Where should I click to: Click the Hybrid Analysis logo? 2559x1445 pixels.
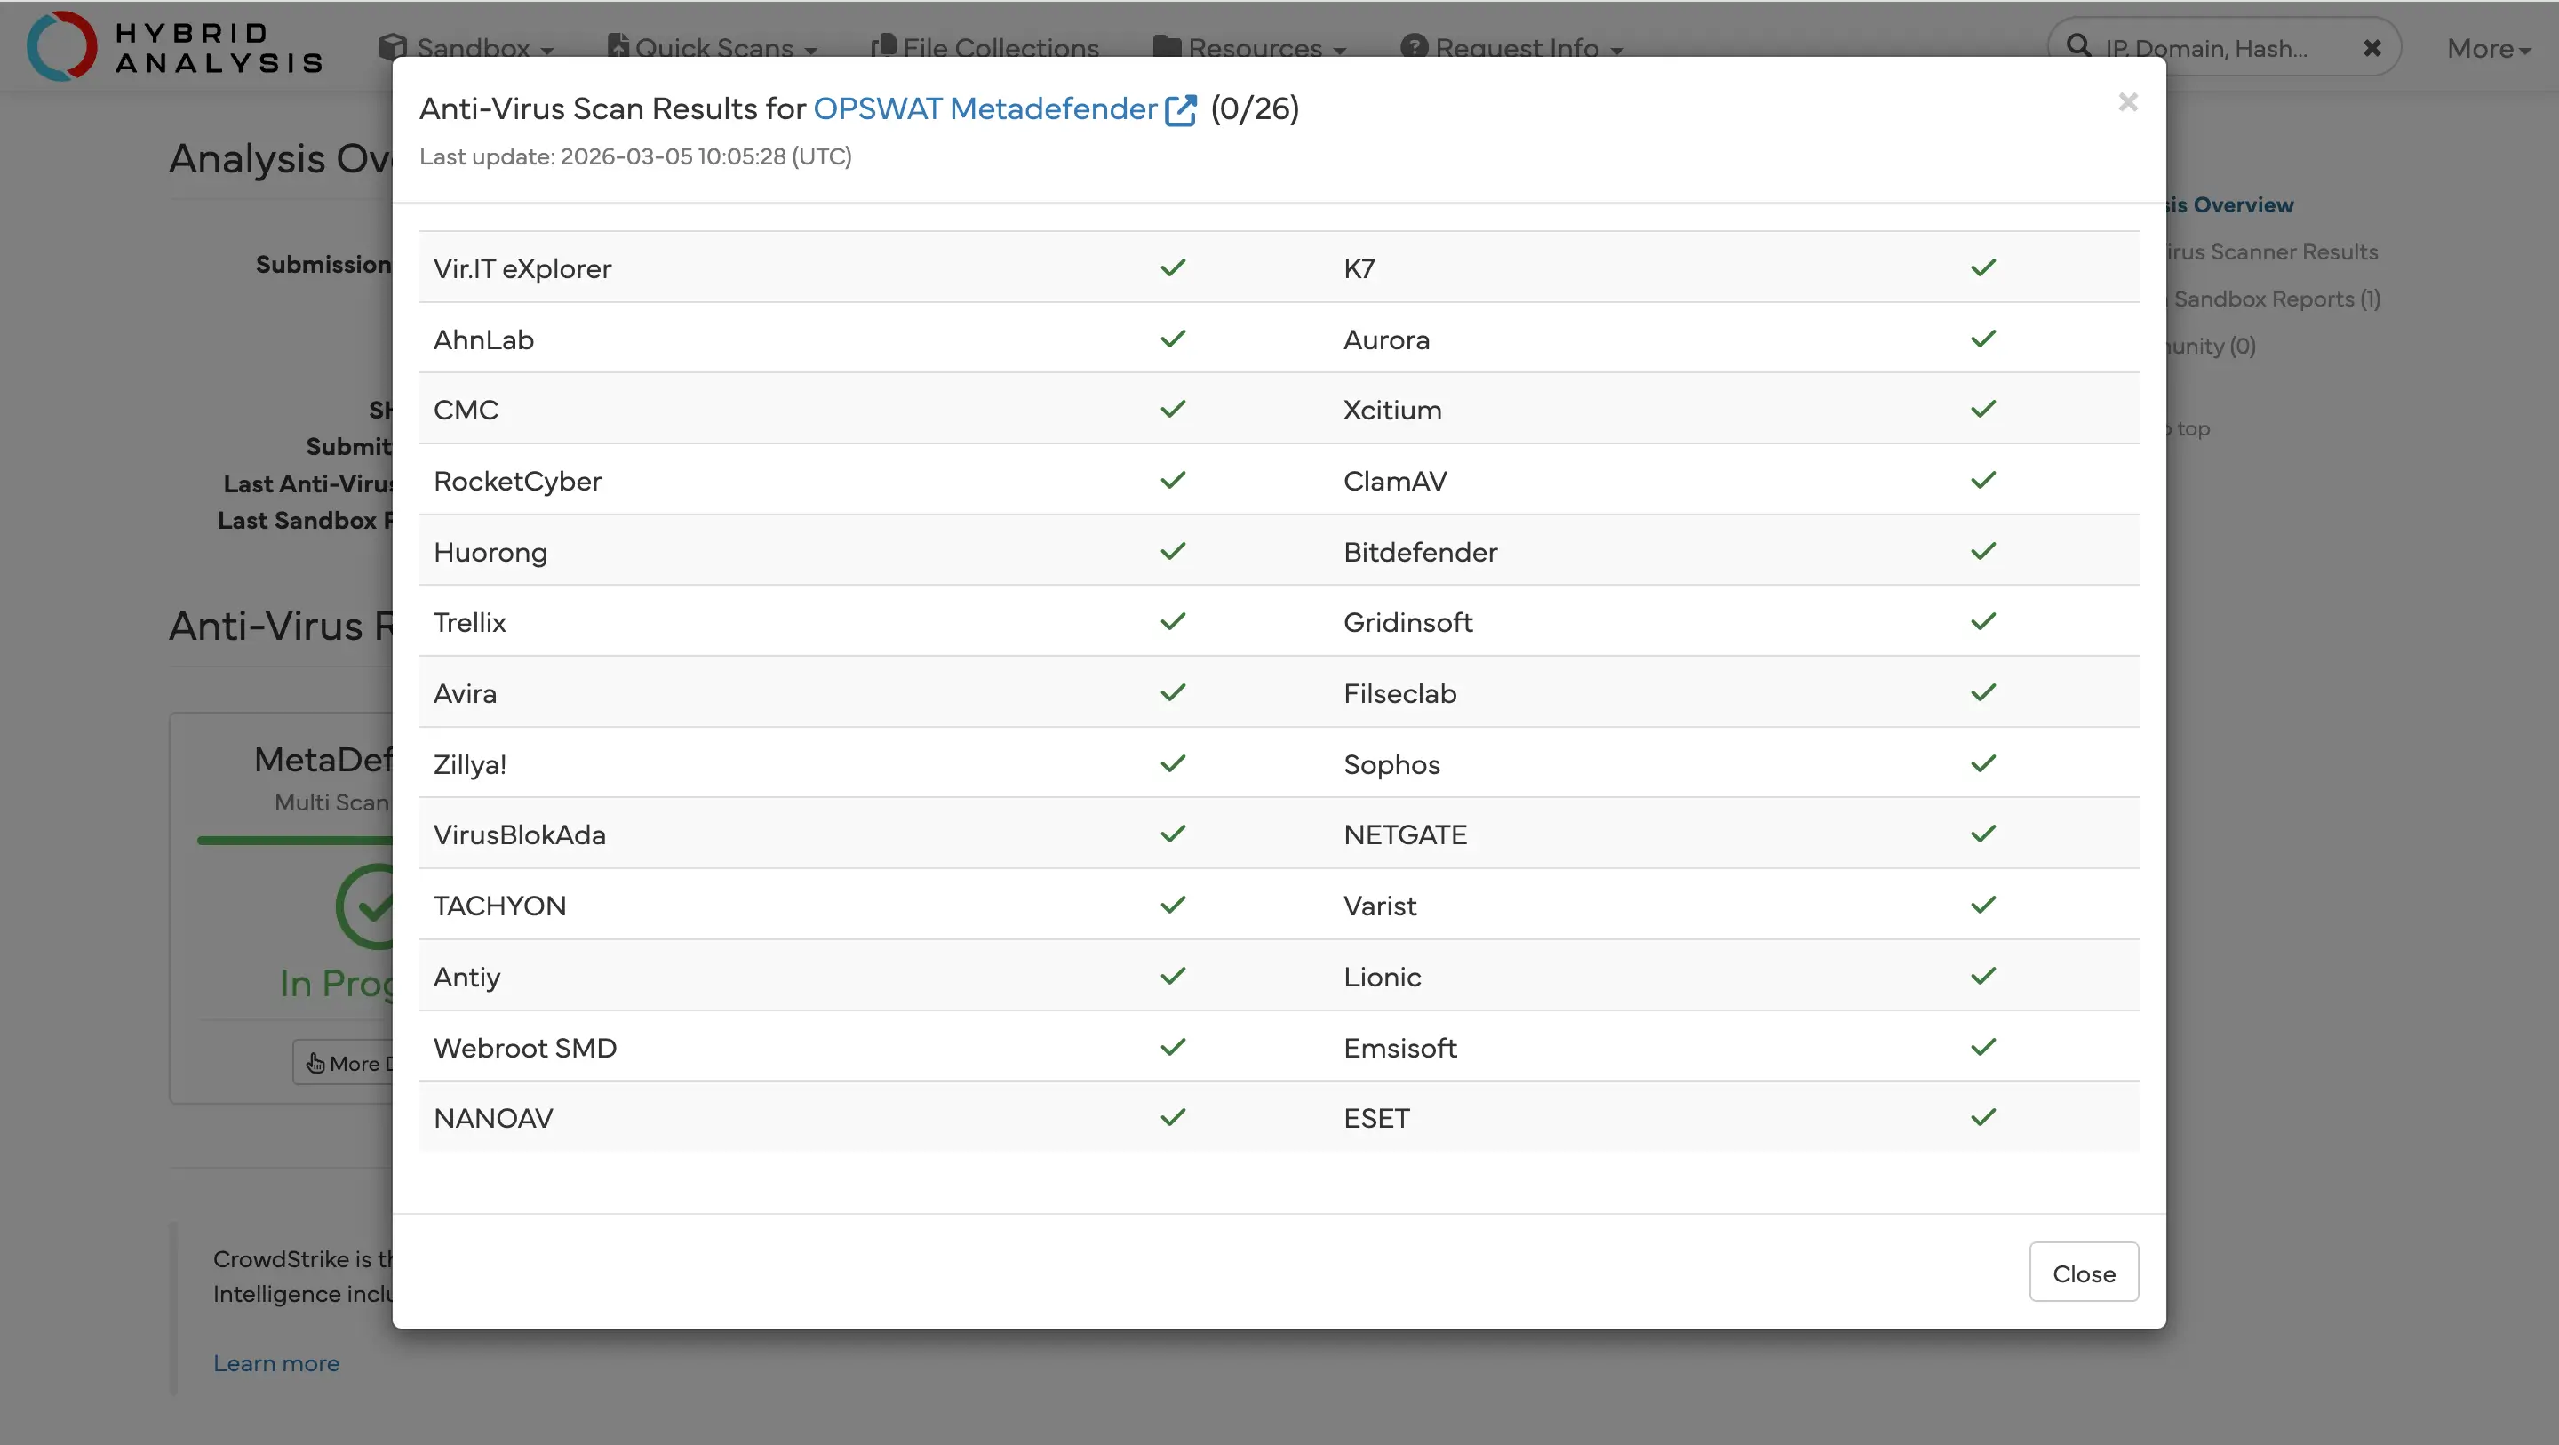point(175,45)
